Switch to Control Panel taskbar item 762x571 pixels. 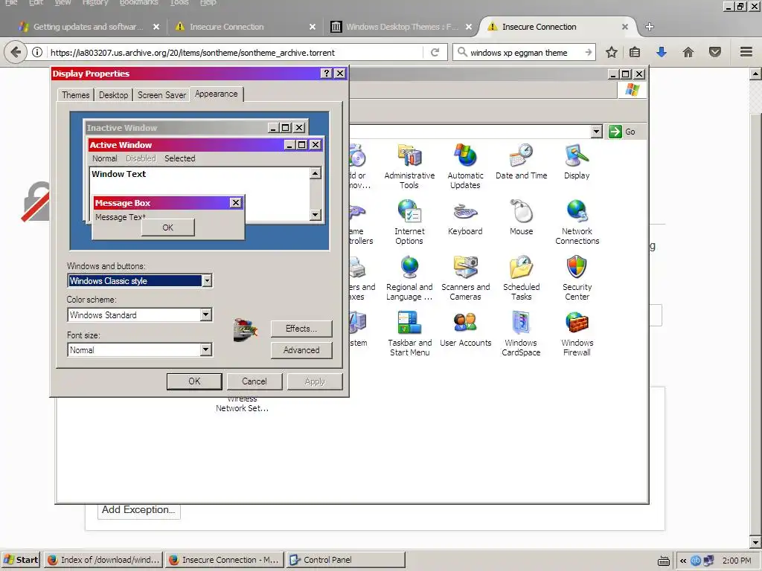[x=345, y=560]
